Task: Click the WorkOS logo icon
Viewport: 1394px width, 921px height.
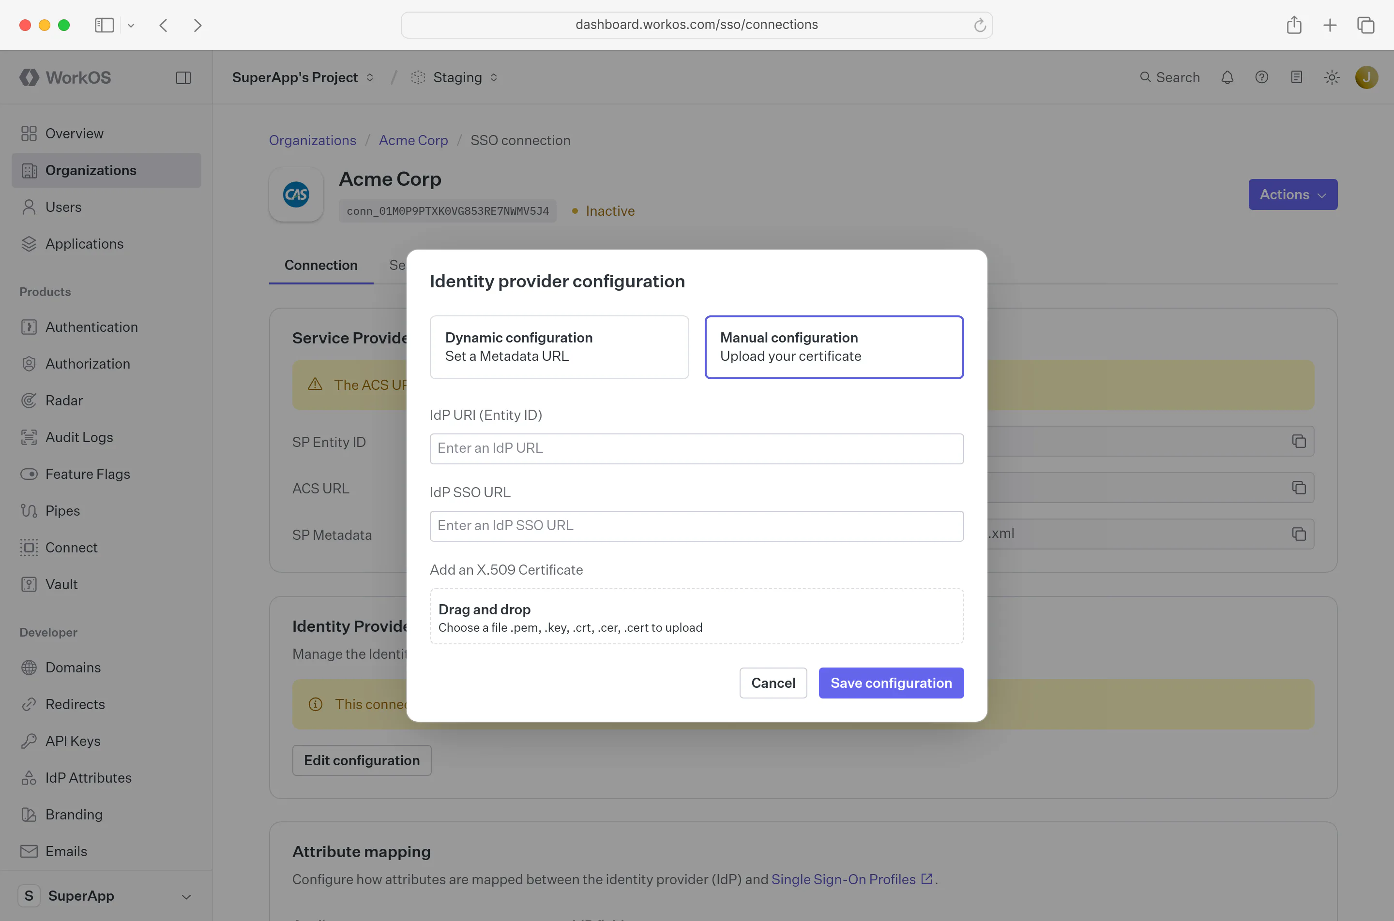Action: 29,77
